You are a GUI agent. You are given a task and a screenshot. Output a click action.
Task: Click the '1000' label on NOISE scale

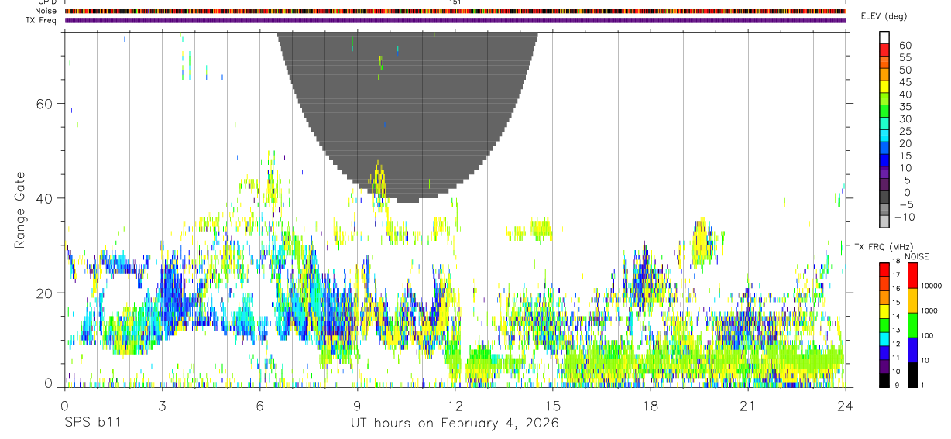[930, 310]
